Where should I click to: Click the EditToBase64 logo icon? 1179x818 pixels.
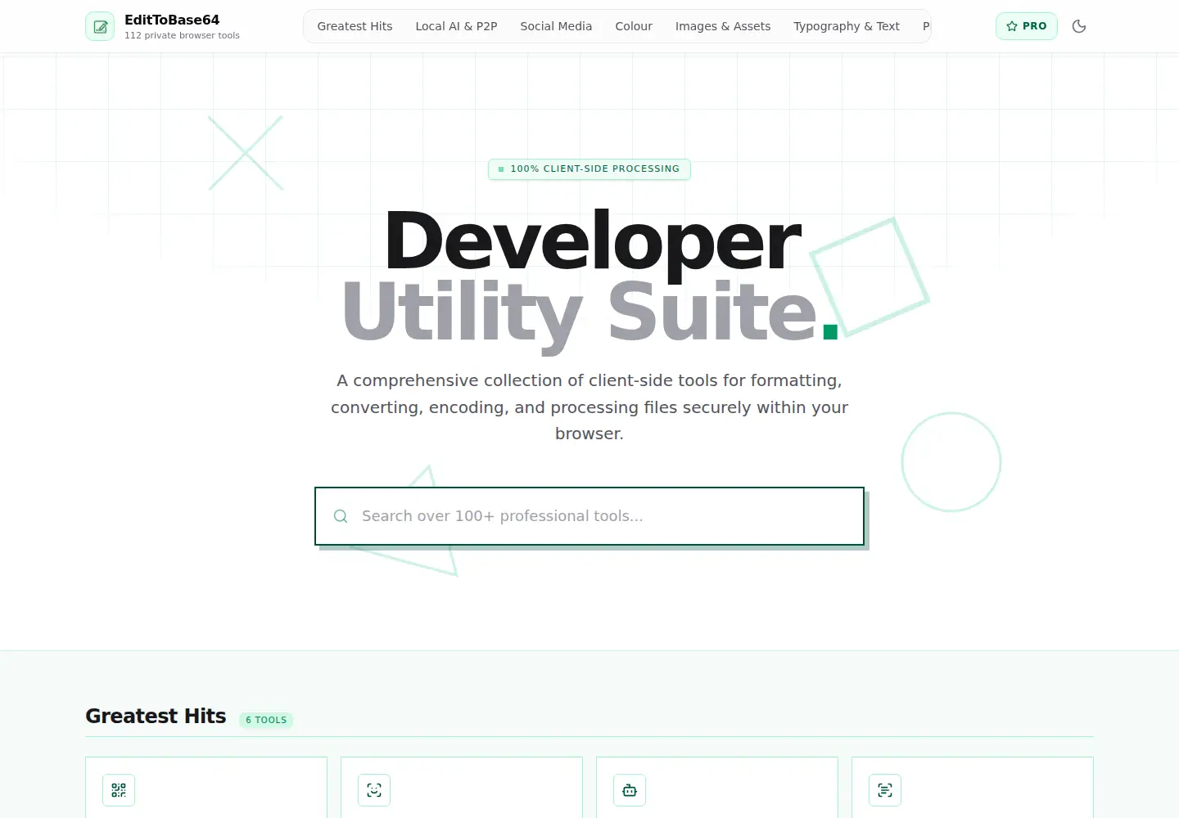100,26
